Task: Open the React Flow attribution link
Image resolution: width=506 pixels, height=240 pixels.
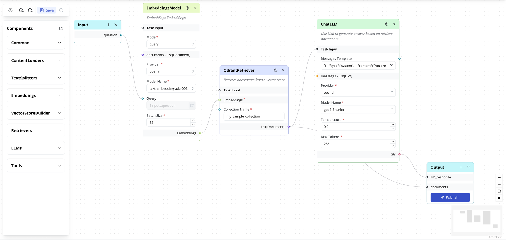Action: point(495,237)
